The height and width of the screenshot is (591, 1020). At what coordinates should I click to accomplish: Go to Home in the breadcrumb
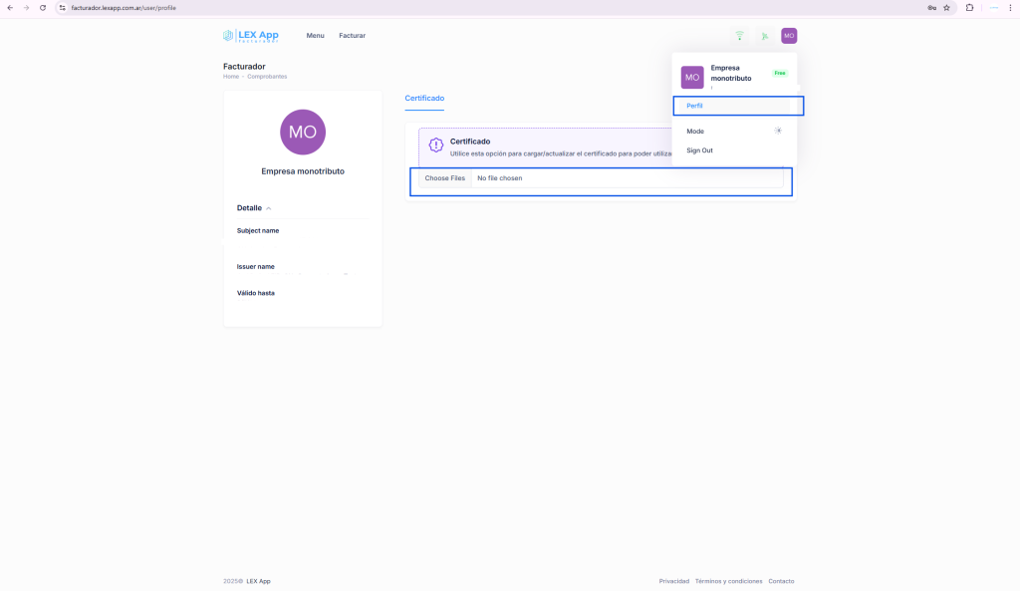point(230,77)
